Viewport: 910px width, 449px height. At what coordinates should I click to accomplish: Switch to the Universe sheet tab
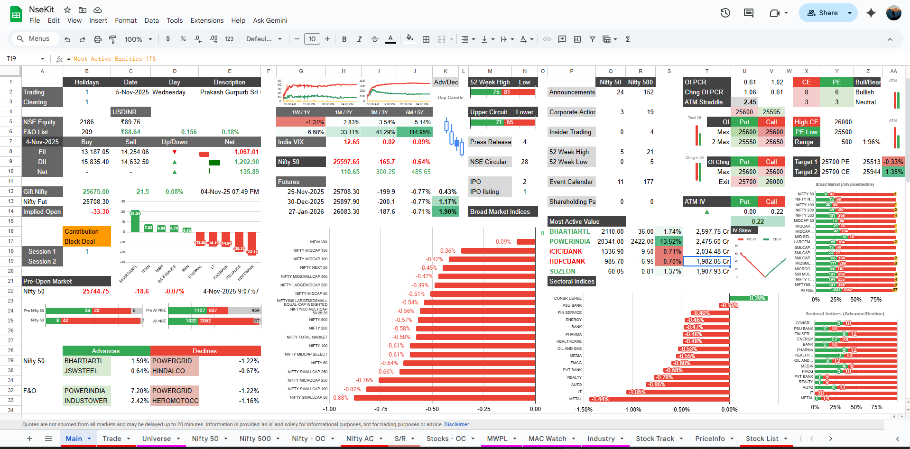pos(156,439)
